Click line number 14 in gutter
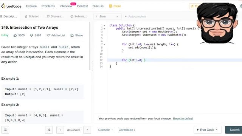 (x=101, y=66)
